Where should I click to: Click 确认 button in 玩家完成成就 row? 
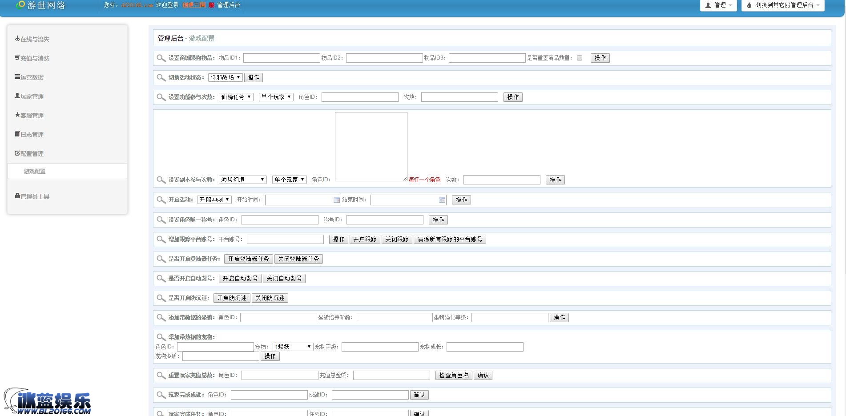(419, 395)
